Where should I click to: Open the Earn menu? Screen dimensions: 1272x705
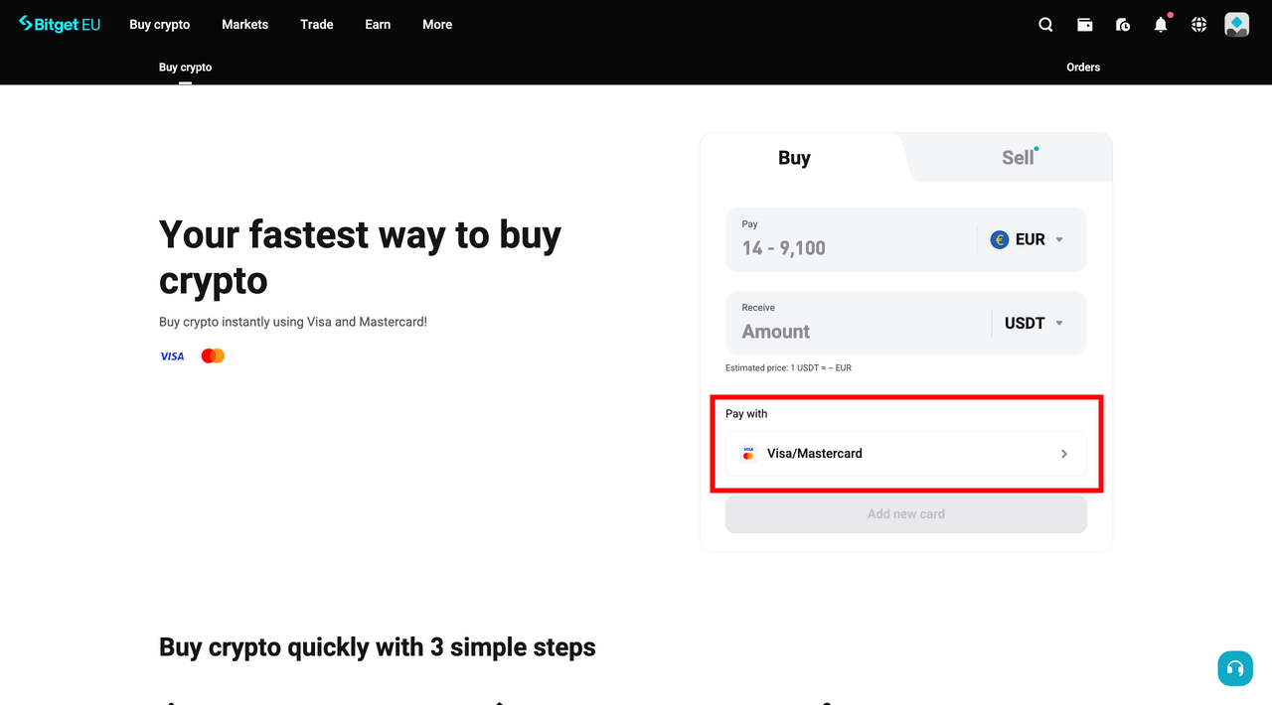coord(378,25)
